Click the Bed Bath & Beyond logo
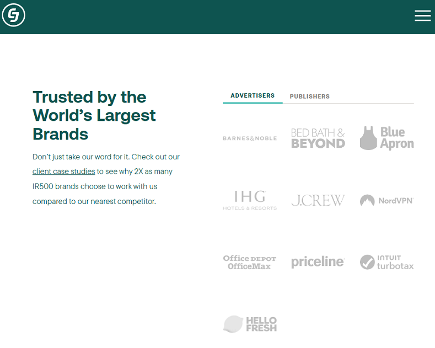The width and height of the screenshot is (435, 348). click(318, 138)
